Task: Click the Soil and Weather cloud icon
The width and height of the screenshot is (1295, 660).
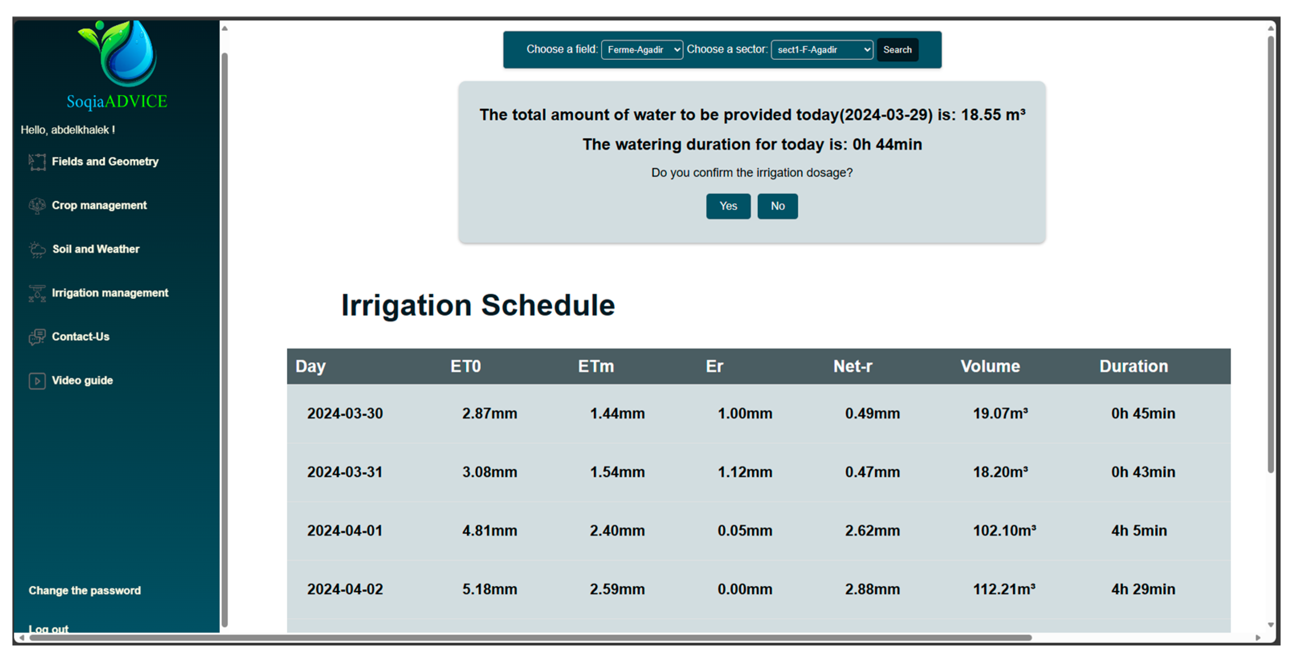Action: pos(37,249)
